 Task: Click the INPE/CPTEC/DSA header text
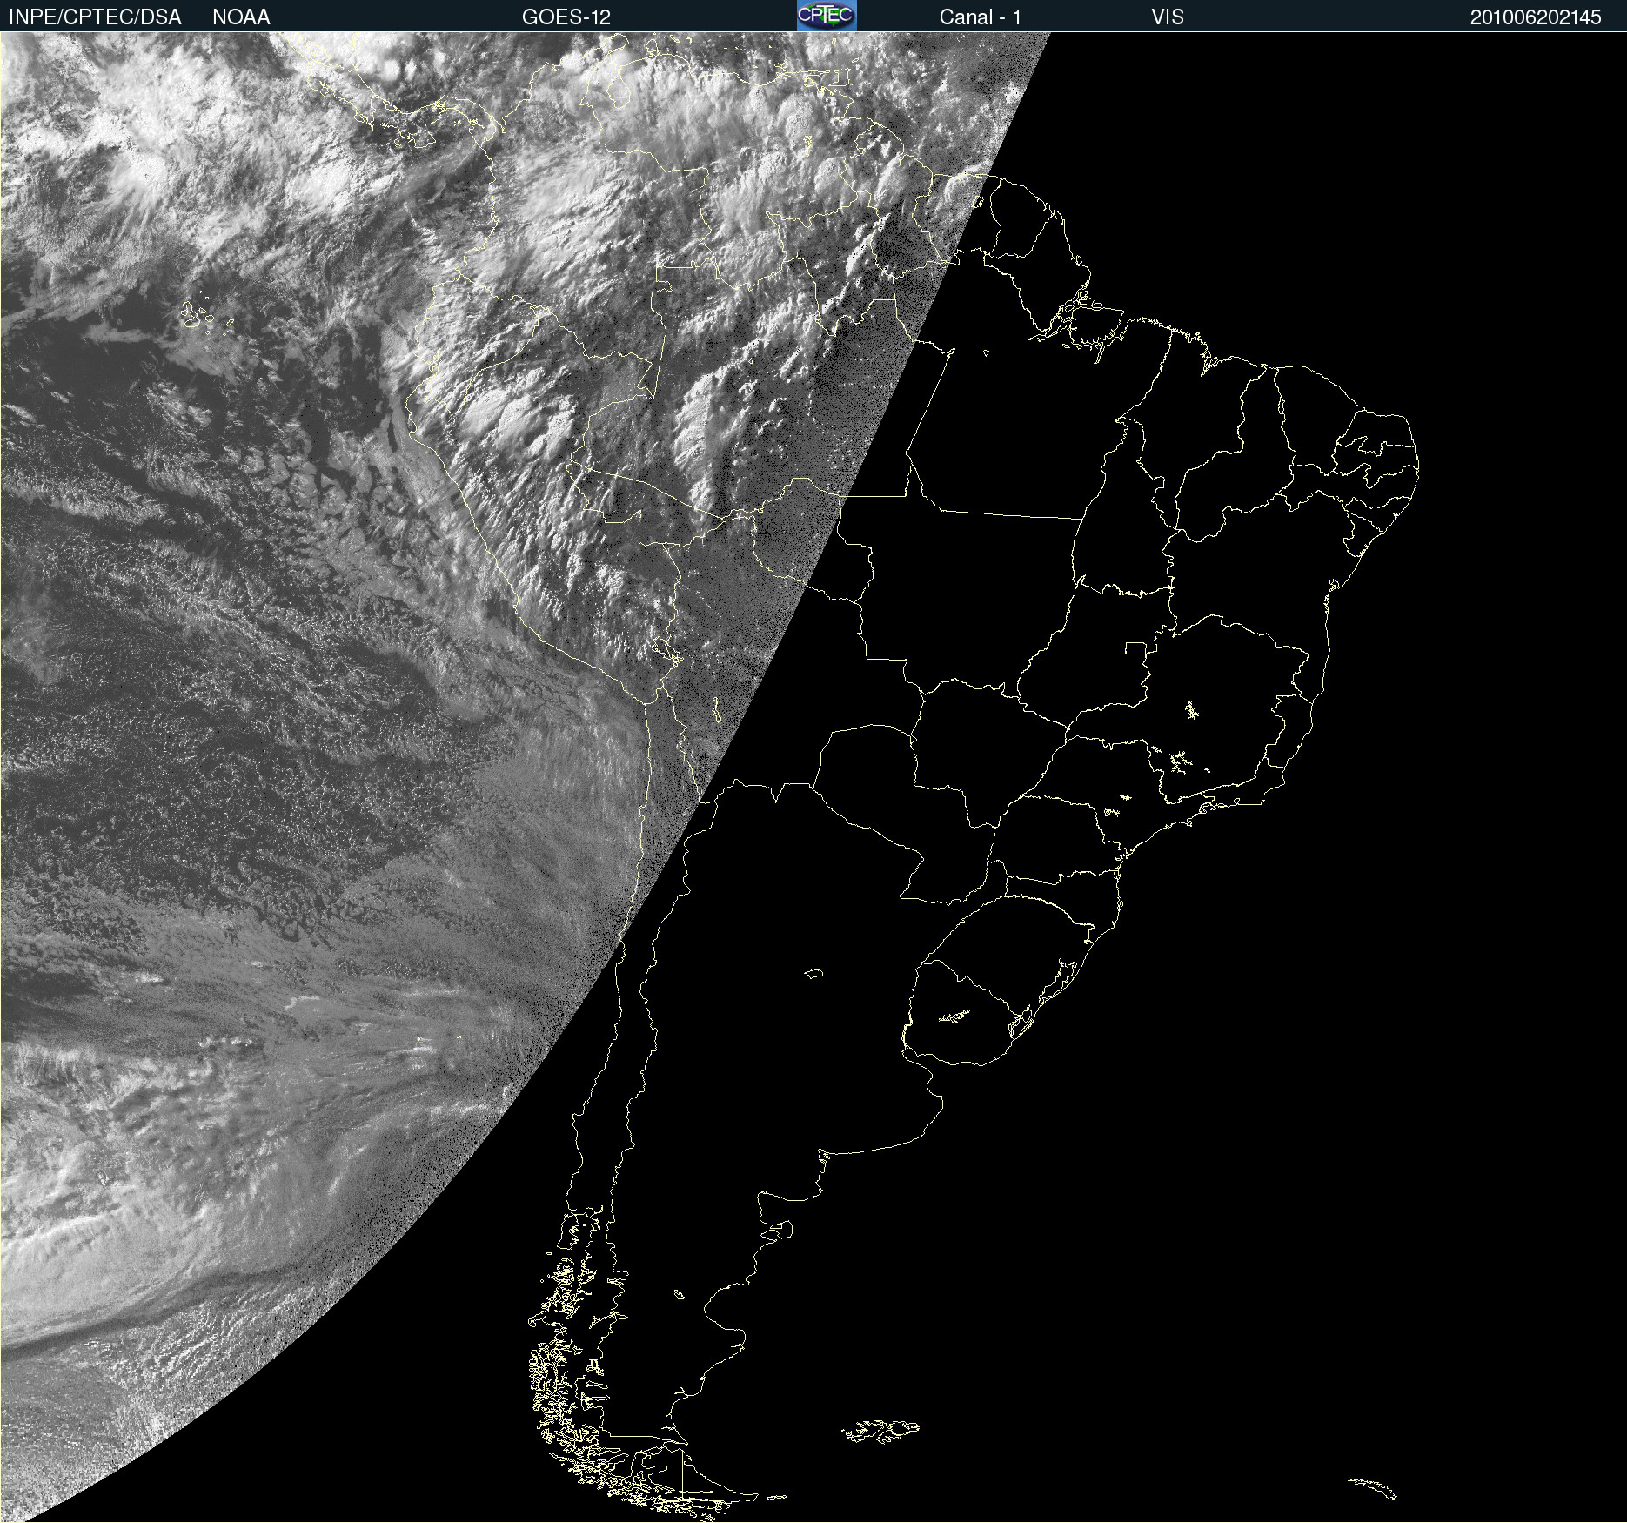95,17
